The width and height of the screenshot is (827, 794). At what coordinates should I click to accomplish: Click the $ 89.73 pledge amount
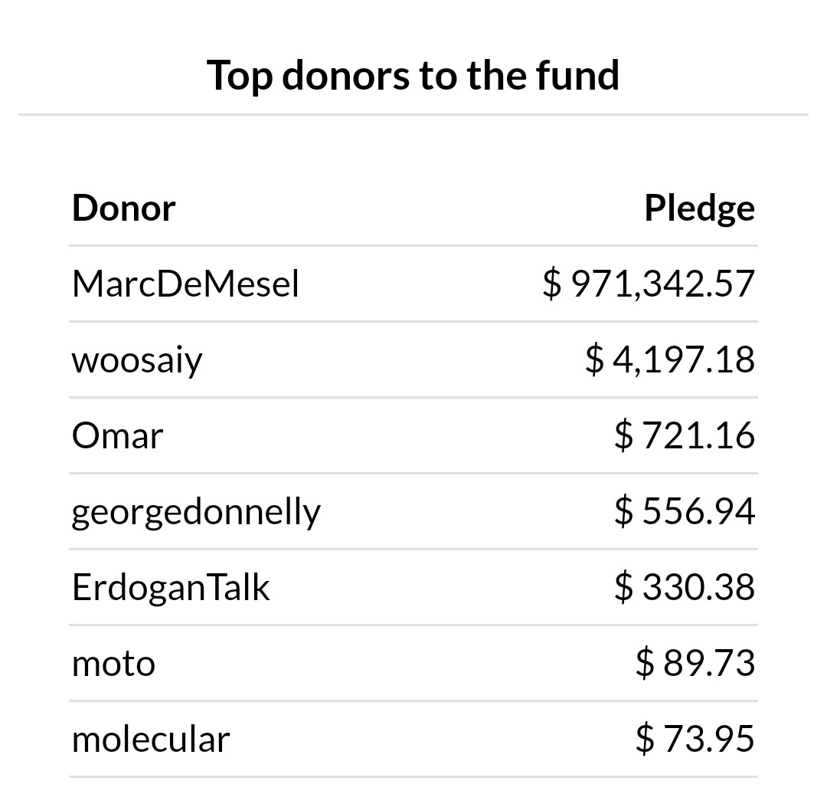(695, 664)
